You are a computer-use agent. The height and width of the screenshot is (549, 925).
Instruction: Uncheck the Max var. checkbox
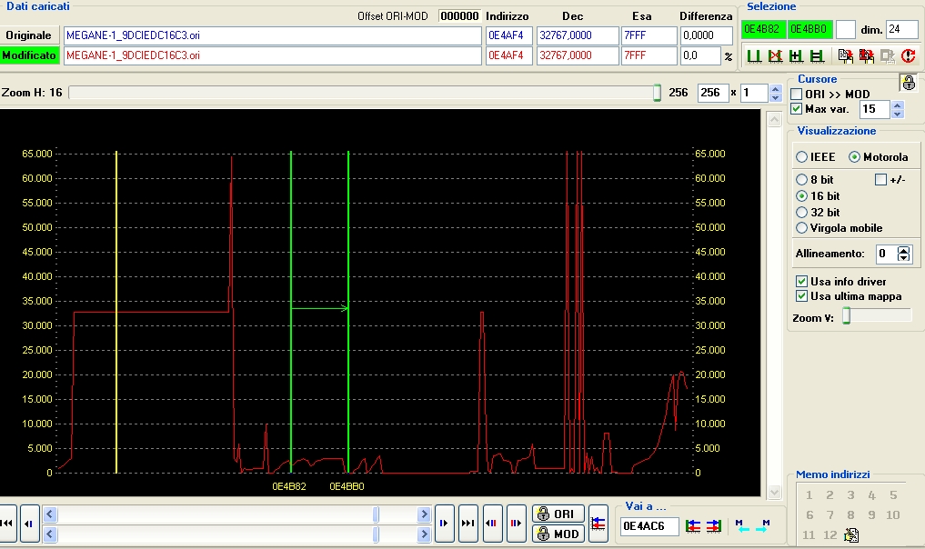pyautogui.click(x=797, y=109)
